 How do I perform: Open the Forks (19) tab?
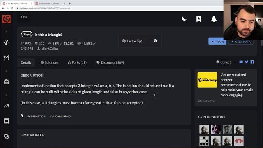pos(77,62)
